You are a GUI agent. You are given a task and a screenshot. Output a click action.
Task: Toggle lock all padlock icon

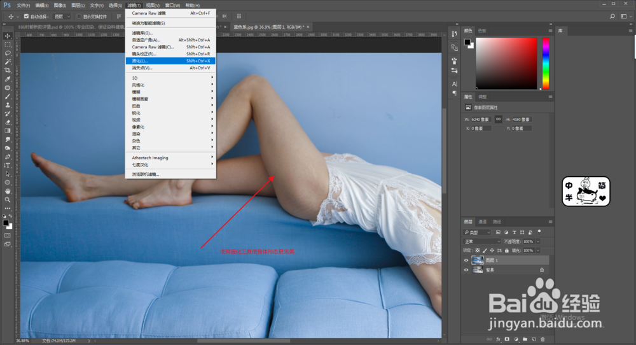tap(507, 251)
